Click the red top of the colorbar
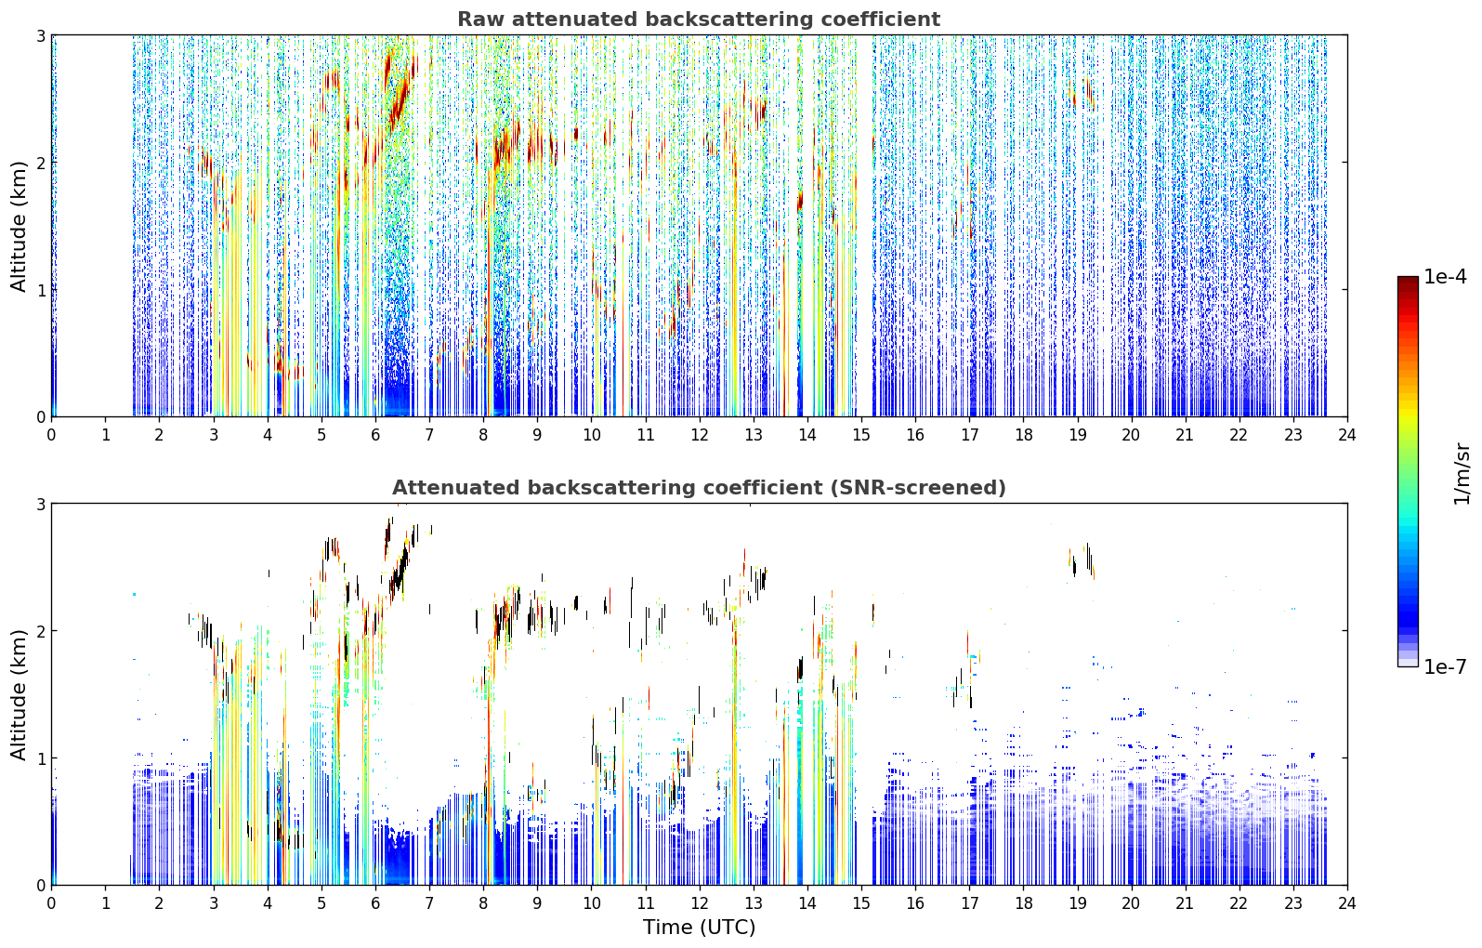 [1408, 290]
